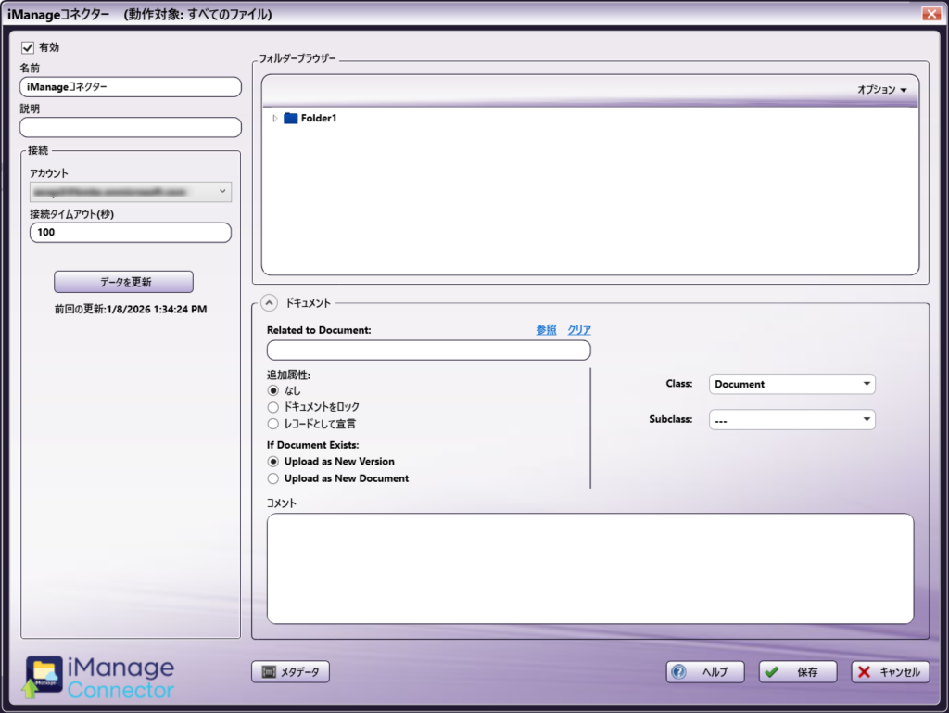Click the メタデータ button icon
The height and width of the screenshot is (713, 949).
268,672
